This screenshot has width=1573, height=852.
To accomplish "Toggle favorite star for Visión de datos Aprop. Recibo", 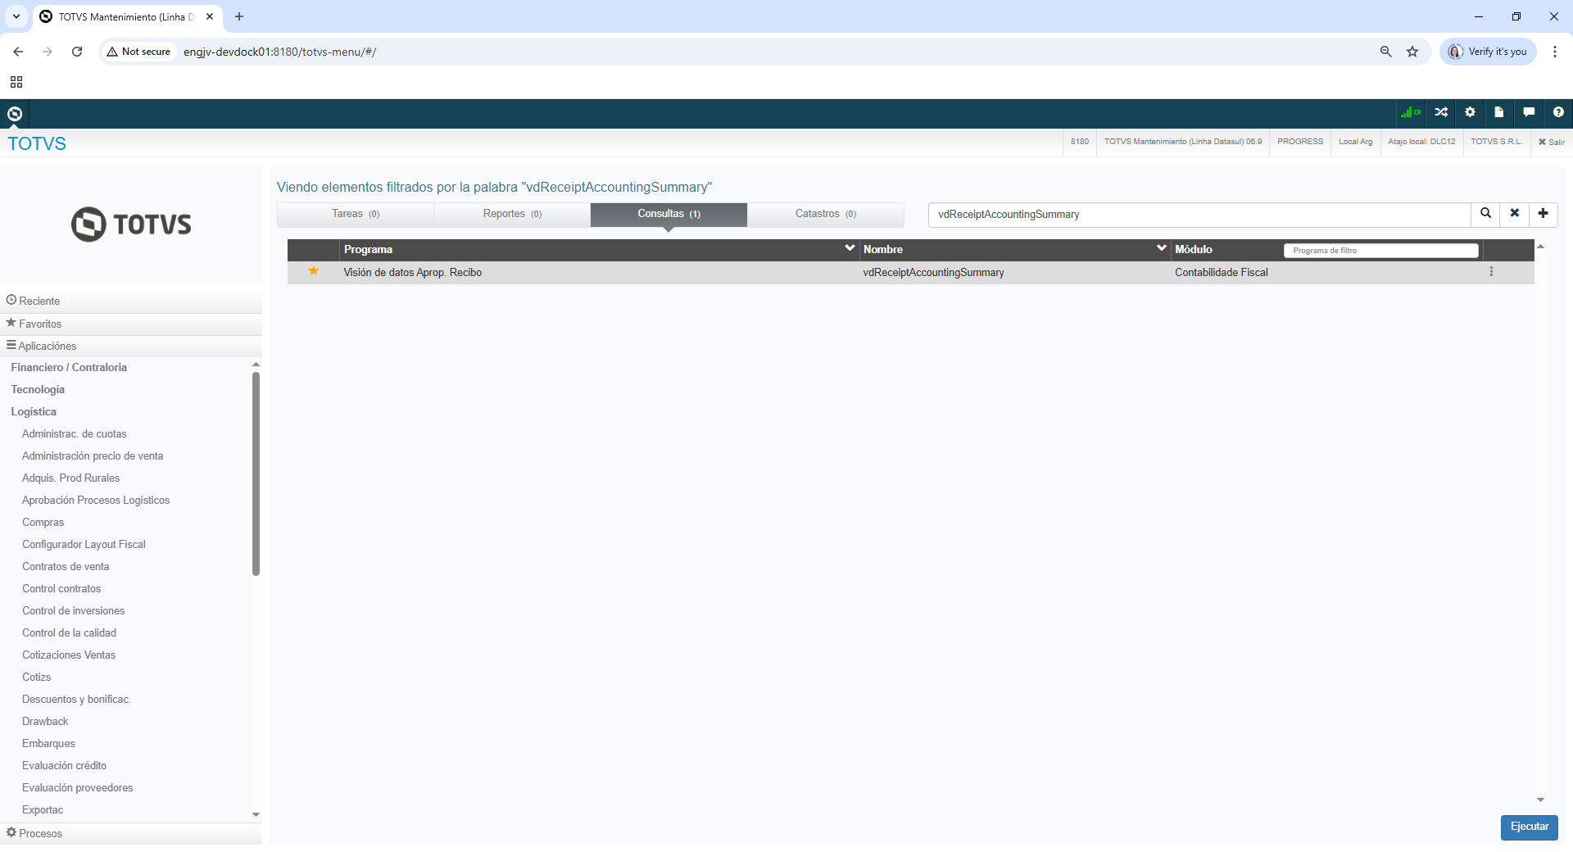I will [x=313, y=271].
